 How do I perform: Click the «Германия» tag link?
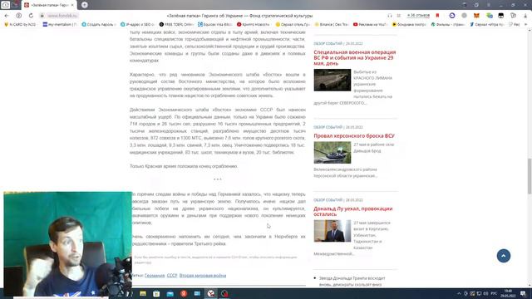pyautogui.click(x=155, y=275)
